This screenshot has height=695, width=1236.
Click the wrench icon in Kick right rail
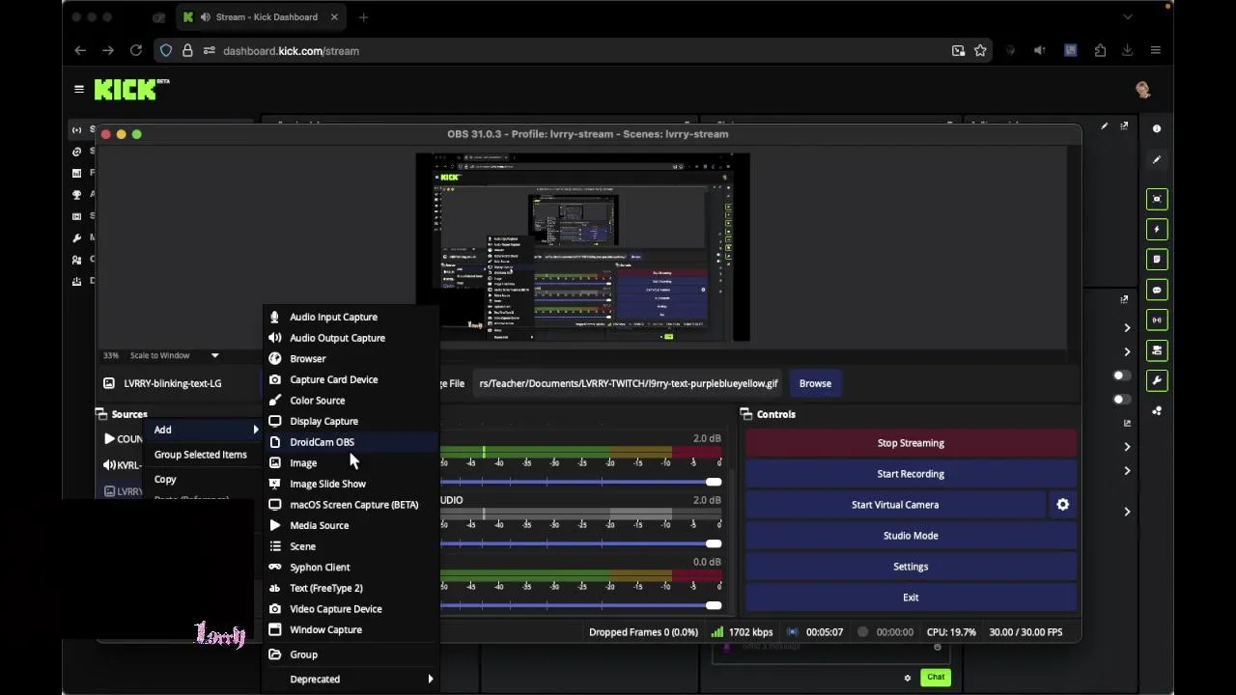coord(1157,380)
